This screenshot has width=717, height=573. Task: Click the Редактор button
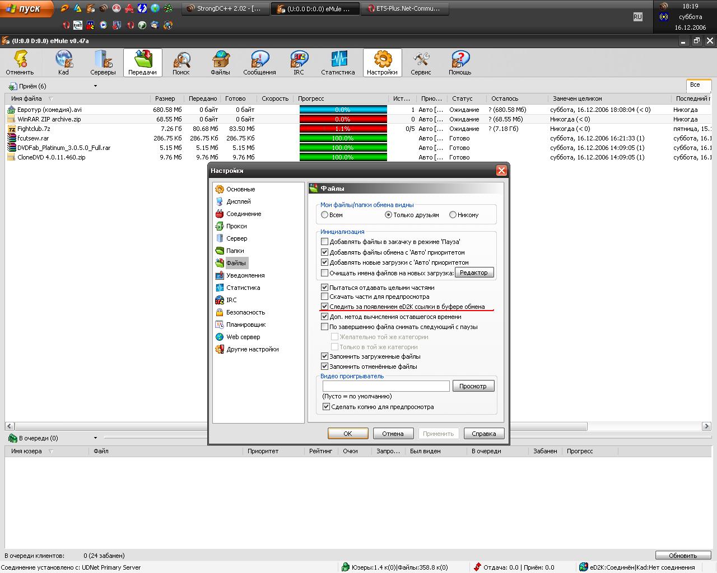[474, 273]
